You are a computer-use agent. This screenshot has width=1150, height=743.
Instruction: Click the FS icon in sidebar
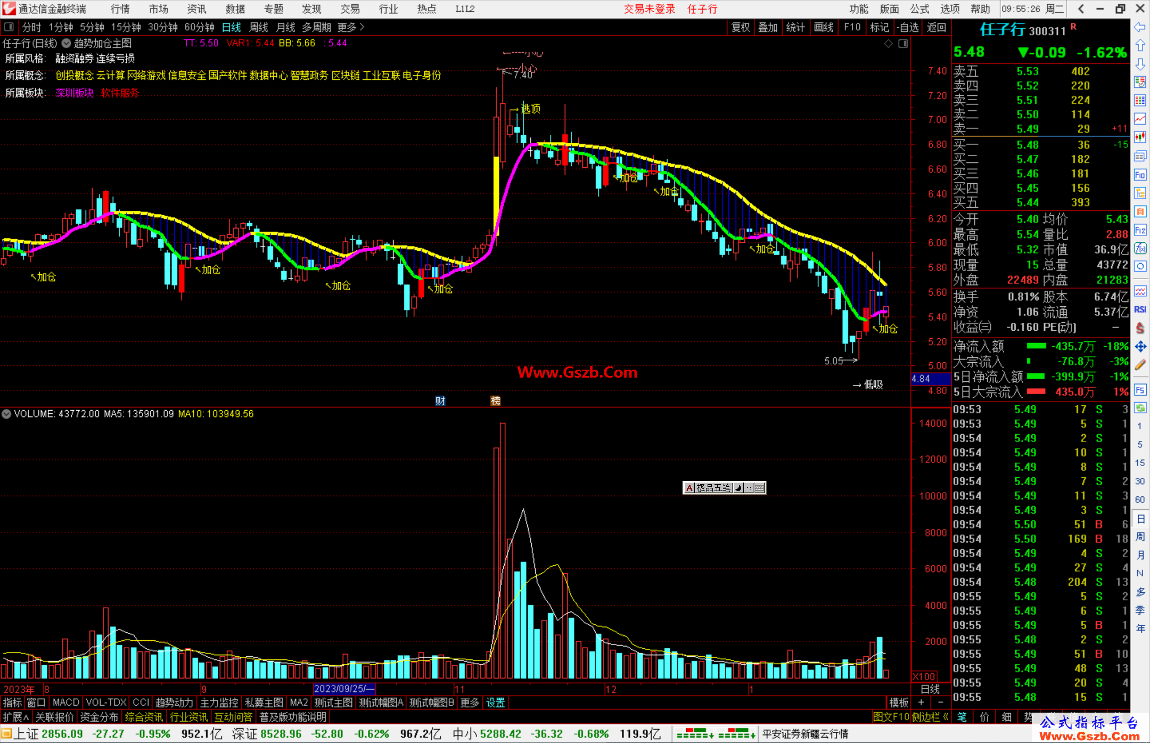1140,390
